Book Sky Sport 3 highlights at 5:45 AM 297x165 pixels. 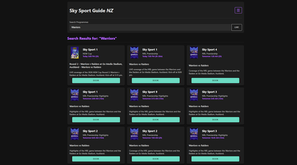pyautogui.click(x=215, y=120)
